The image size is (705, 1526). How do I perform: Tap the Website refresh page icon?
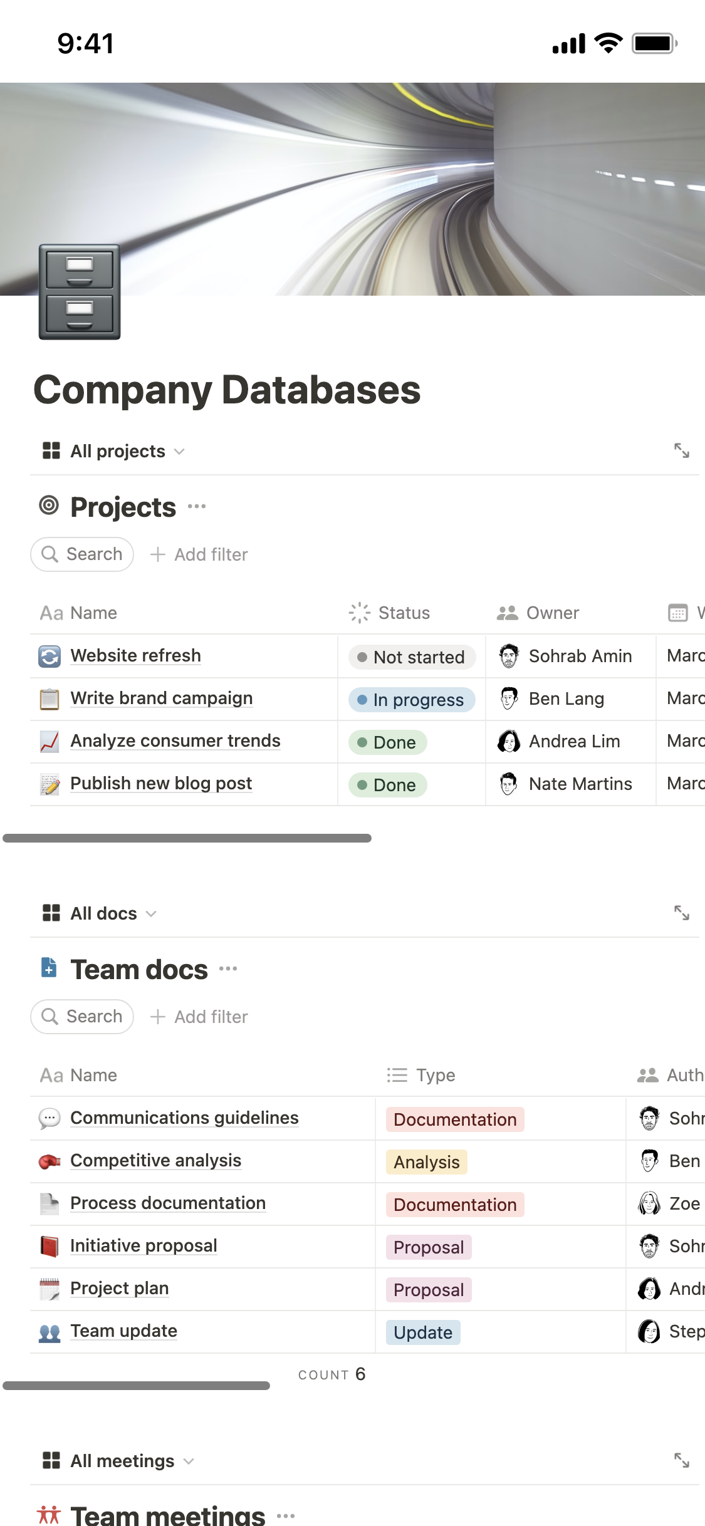pos(50,656)
